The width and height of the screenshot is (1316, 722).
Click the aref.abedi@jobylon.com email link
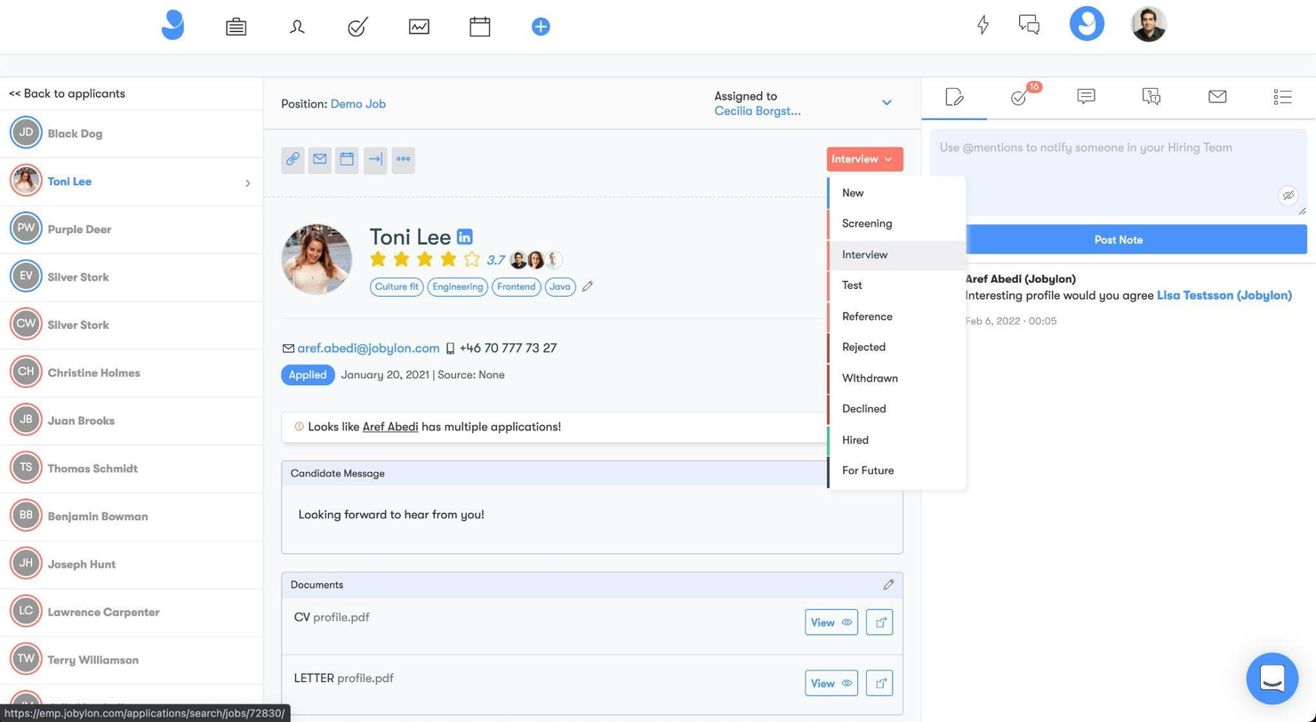[368, 349]
